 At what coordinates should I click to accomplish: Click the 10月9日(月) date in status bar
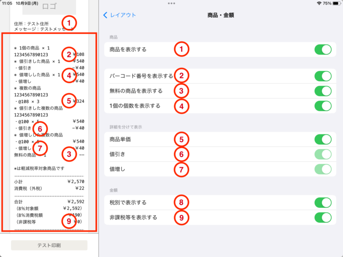coord(27,3)
